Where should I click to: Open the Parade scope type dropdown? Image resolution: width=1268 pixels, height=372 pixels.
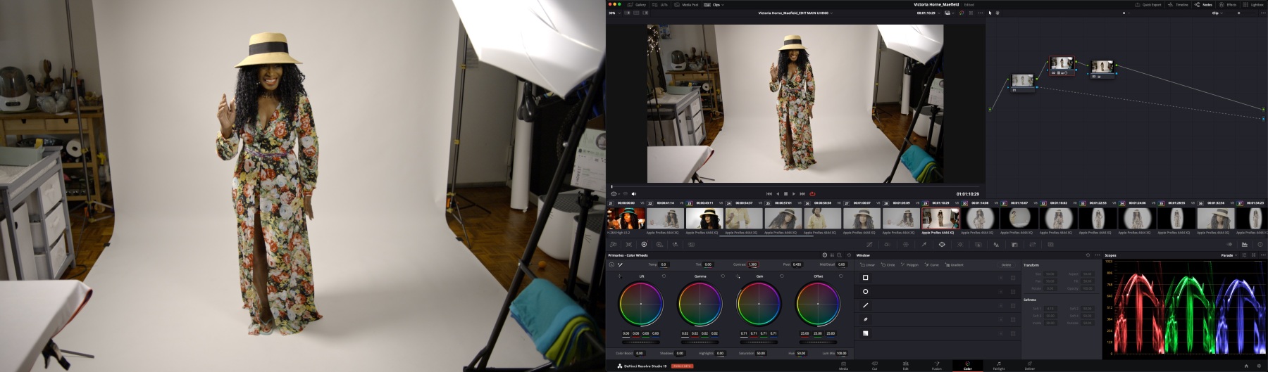[1229, 255]
